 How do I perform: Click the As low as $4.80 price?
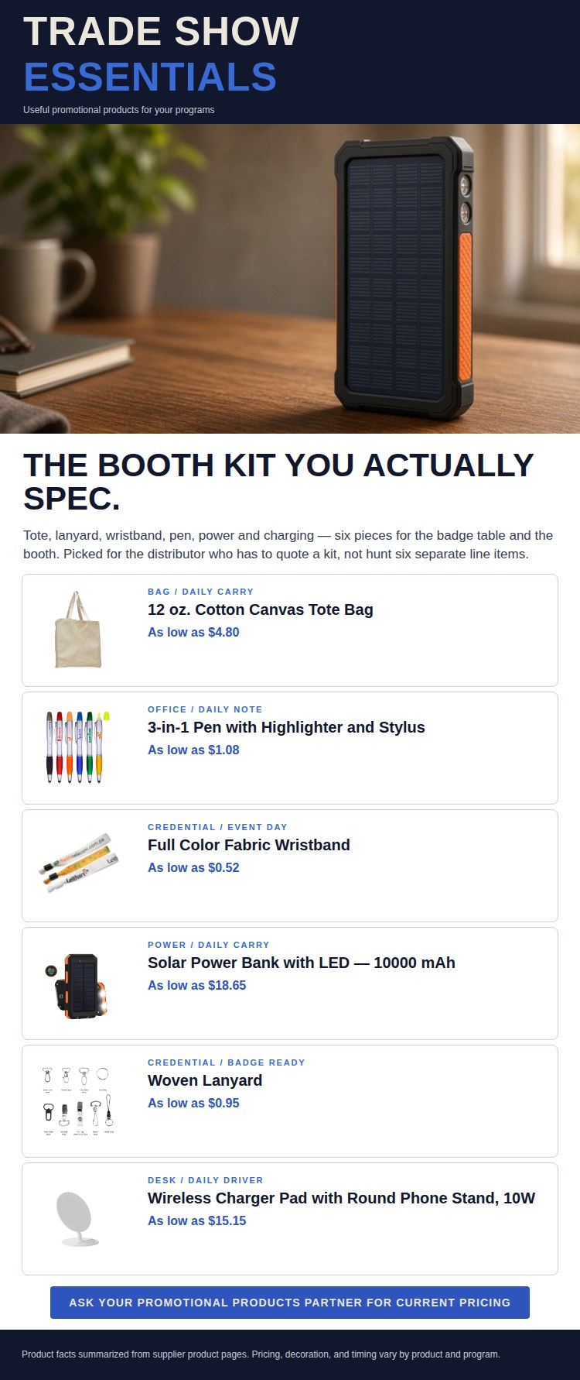193,632
